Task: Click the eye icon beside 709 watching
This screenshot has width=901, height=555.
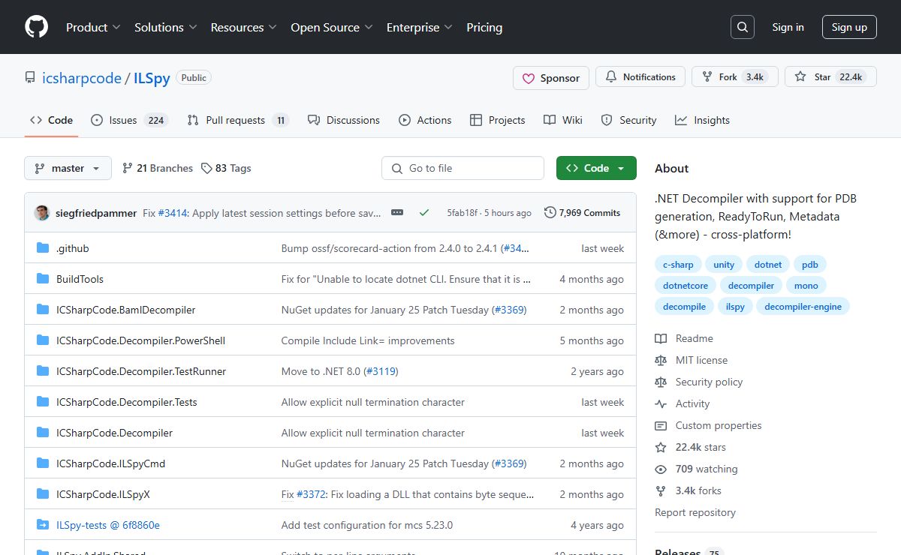Action: pyautogui.click(x=661, y=469)
